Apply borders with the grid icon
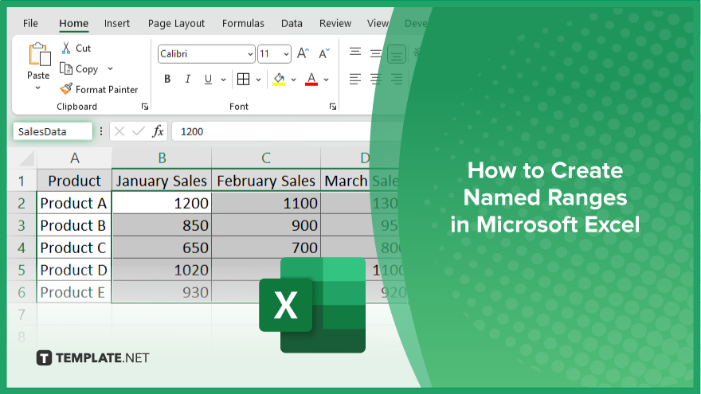 [x=243, y=79]
